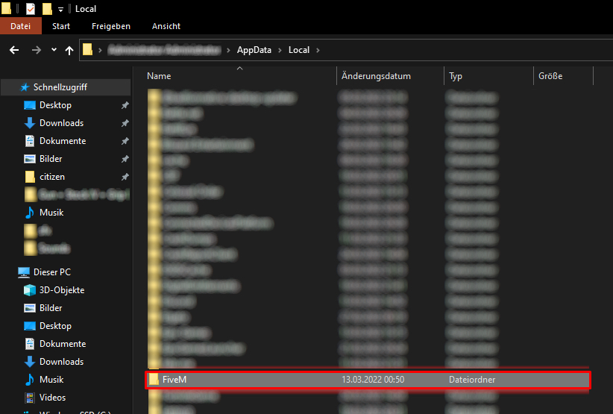
Task: Open Desktop under Schnellzugriff
Action: point(55,105)
